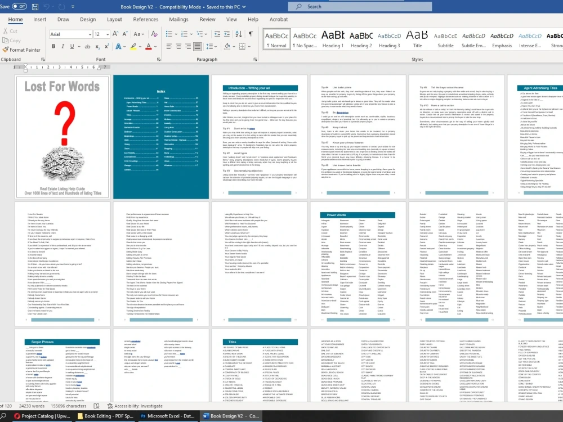Image resolution: width=563 pixels, height=422 pixels.
Task: Click the 24230 words count
Action: point(32,406)
